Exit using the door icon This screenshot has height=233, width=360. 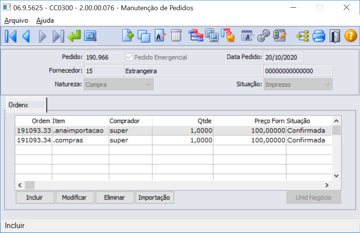pyautogui.click(x=335, y=36)
